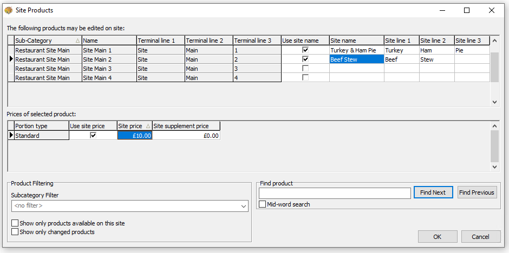Confirm changes with the OK button
Screen dimensions: 509x253
pyautogui.click(x=438, y=237)
